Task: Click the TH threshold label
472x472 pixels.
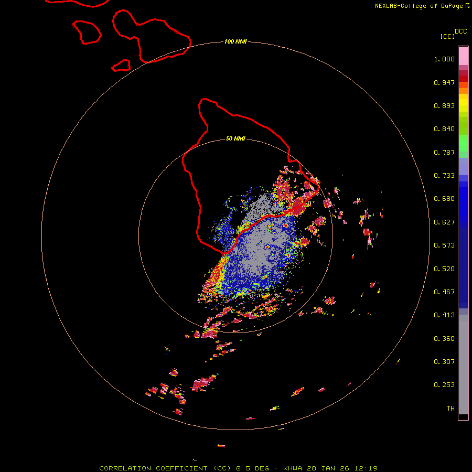Action: [x=450, y=409]
